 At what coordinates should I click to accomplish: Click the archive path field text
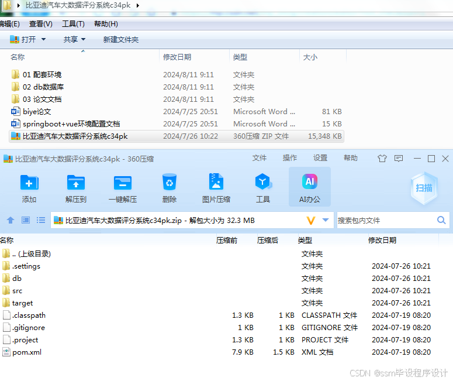tap(160, 221)
